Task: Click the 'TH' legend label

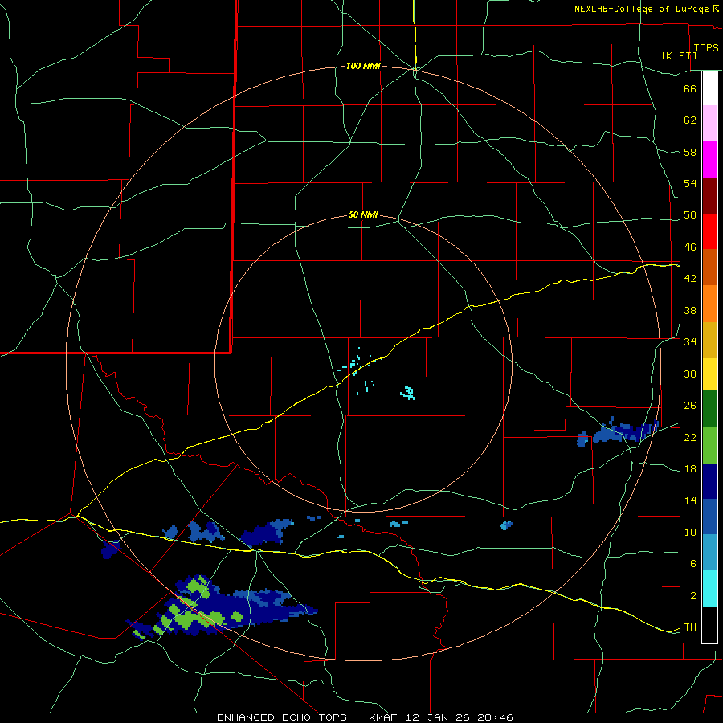Action: pyautogui.click(x=690, y=627)
